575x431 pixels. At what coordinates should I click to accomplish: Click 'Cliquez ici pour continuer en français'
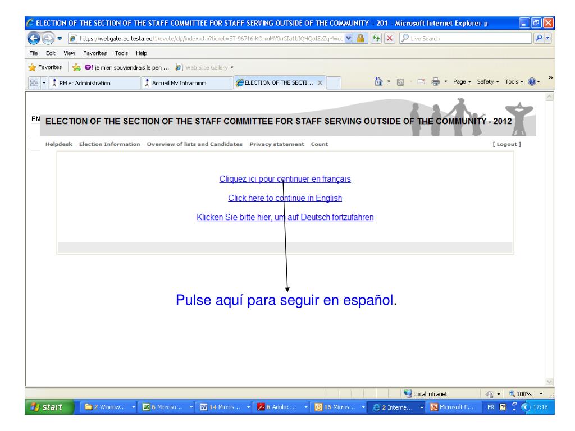point(285,179)
